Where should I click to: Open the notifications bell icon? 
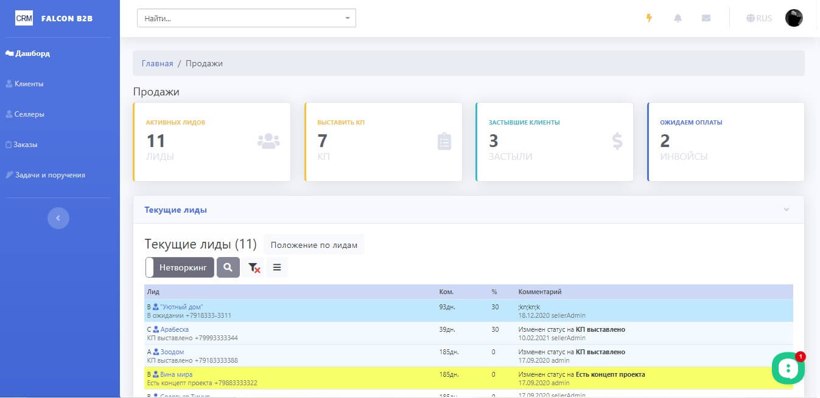[678, 18]
